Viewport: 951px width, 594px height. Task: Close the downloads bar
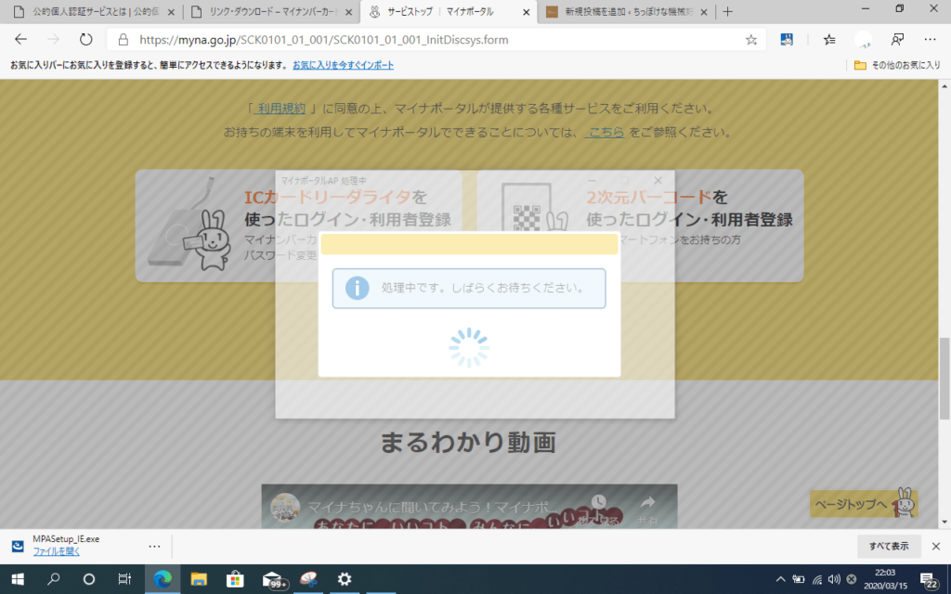click(x=936, y=546)
